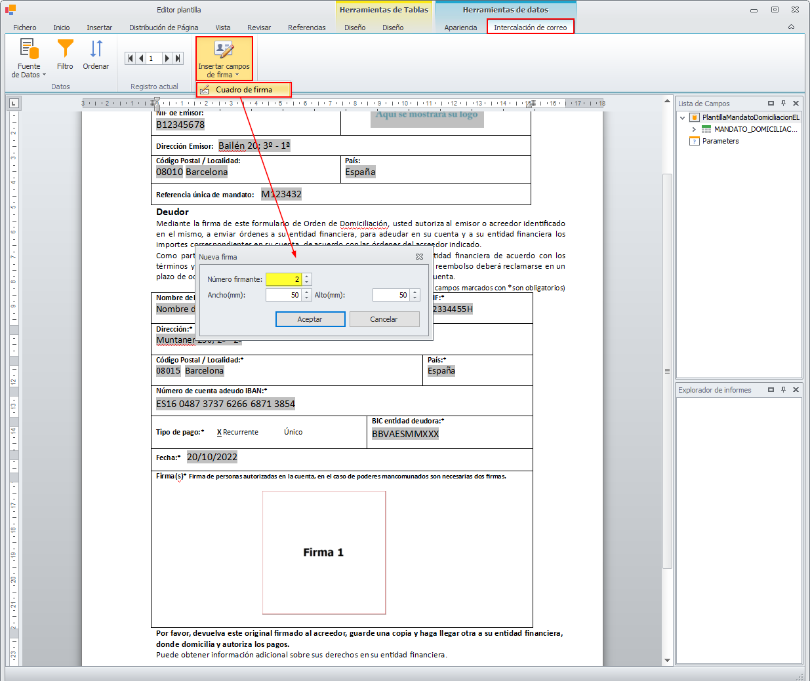Click the Filtro funnel icon
Viewport: 810px width, 681px height.
(x=65, y=49)
